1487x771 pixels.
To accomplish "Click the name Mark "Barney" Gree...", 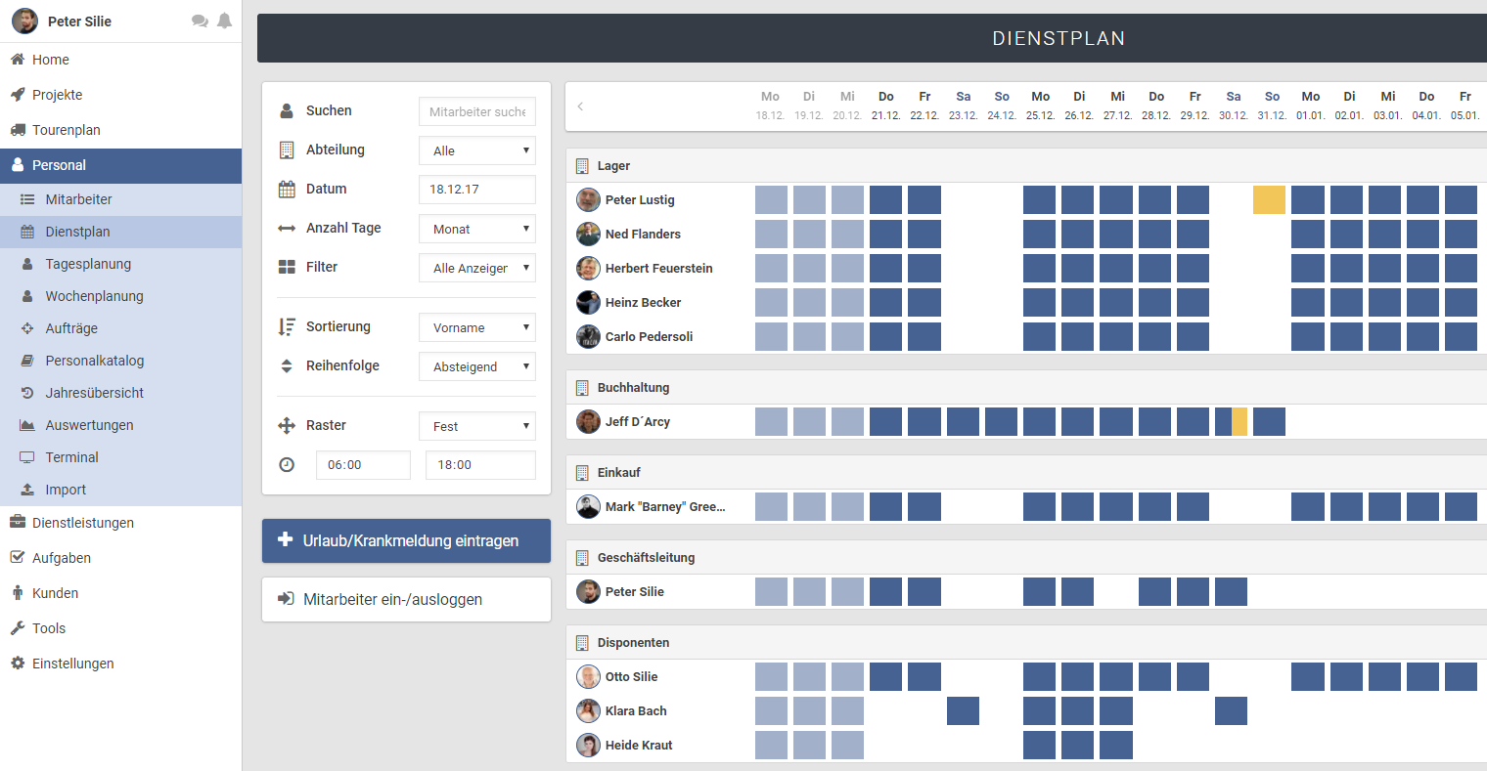I will point(665,506).
